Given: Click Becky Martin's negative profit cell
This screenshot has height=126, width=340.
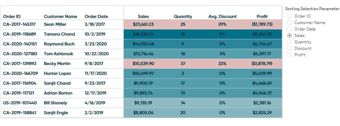Looking at the screenshot, I should pyautogui.click(x=262, y=64).
